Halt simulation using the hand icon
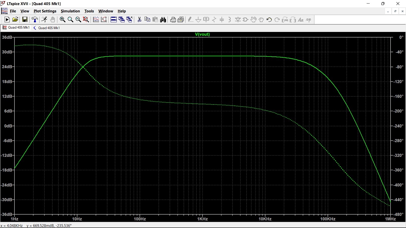This screenshot has width=406, height=228. coord(53,20)
